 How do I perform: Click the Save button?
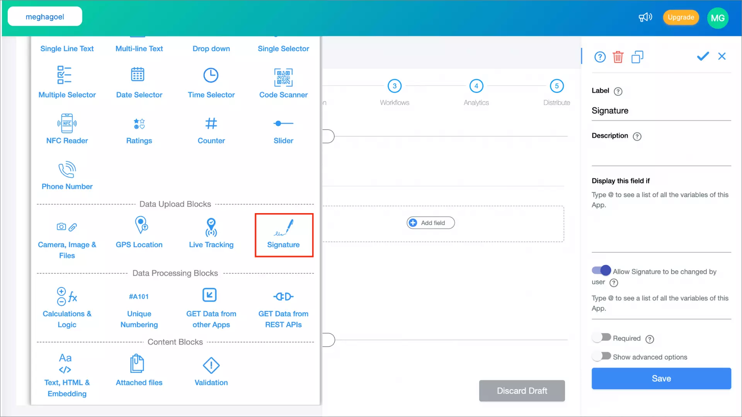coord(661,378)
